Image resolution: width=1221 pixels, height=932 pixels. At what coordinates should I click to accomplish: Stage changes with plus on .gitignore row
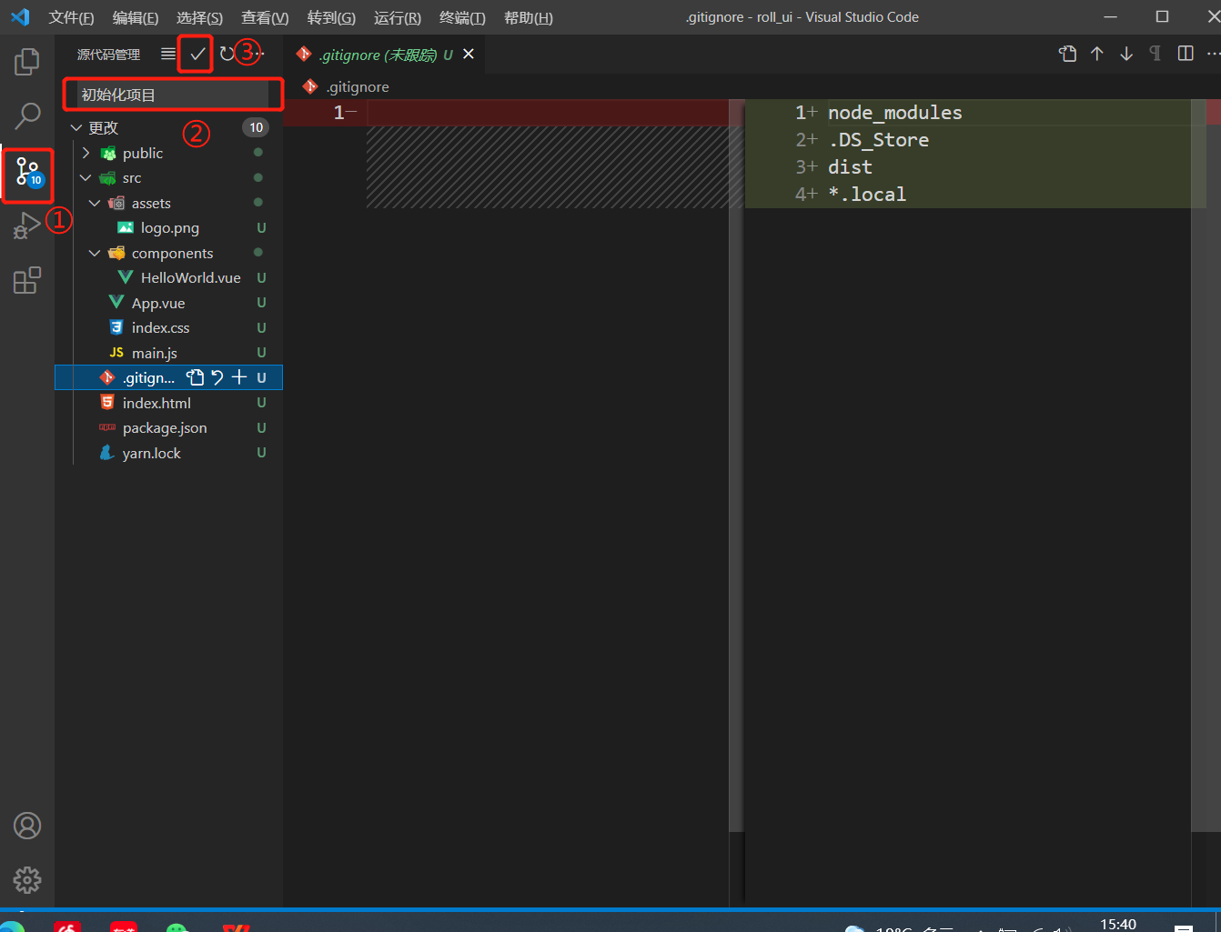pos(239,377)
